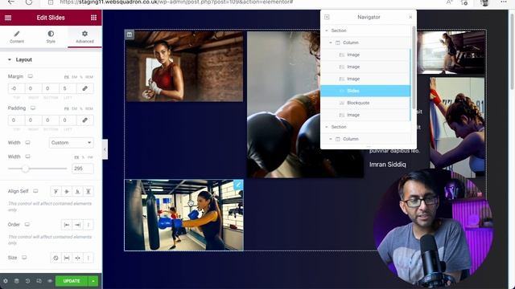Select Order custom option
The height and width of the screenshot is (289, 515).
pos(89,225)
